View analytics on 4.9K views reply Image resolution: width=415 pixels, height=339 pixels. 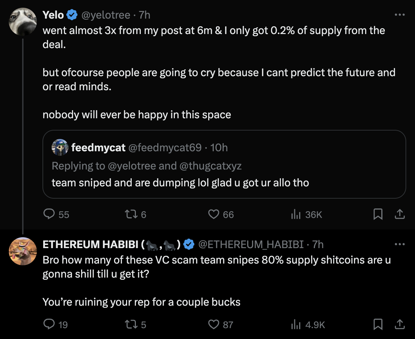pos(294,325)
